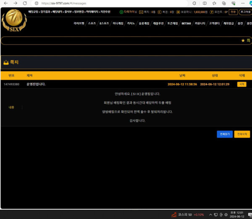The width and height of the screenshot is (252, 219).
Task: Click the 로그아웃 button
Action: click(x=245, y=12)
